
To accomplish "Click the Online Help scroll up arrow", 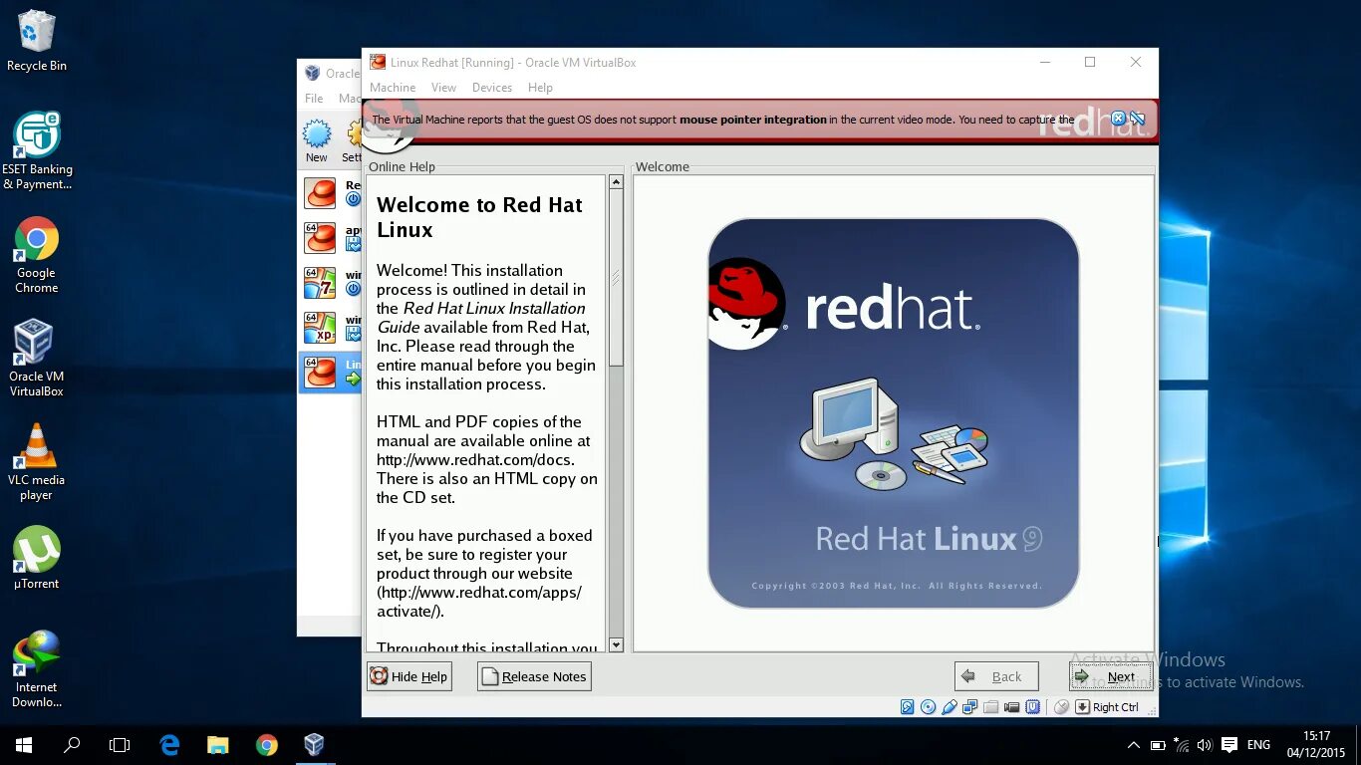I will pyautogui.click(x=616, y=182).
